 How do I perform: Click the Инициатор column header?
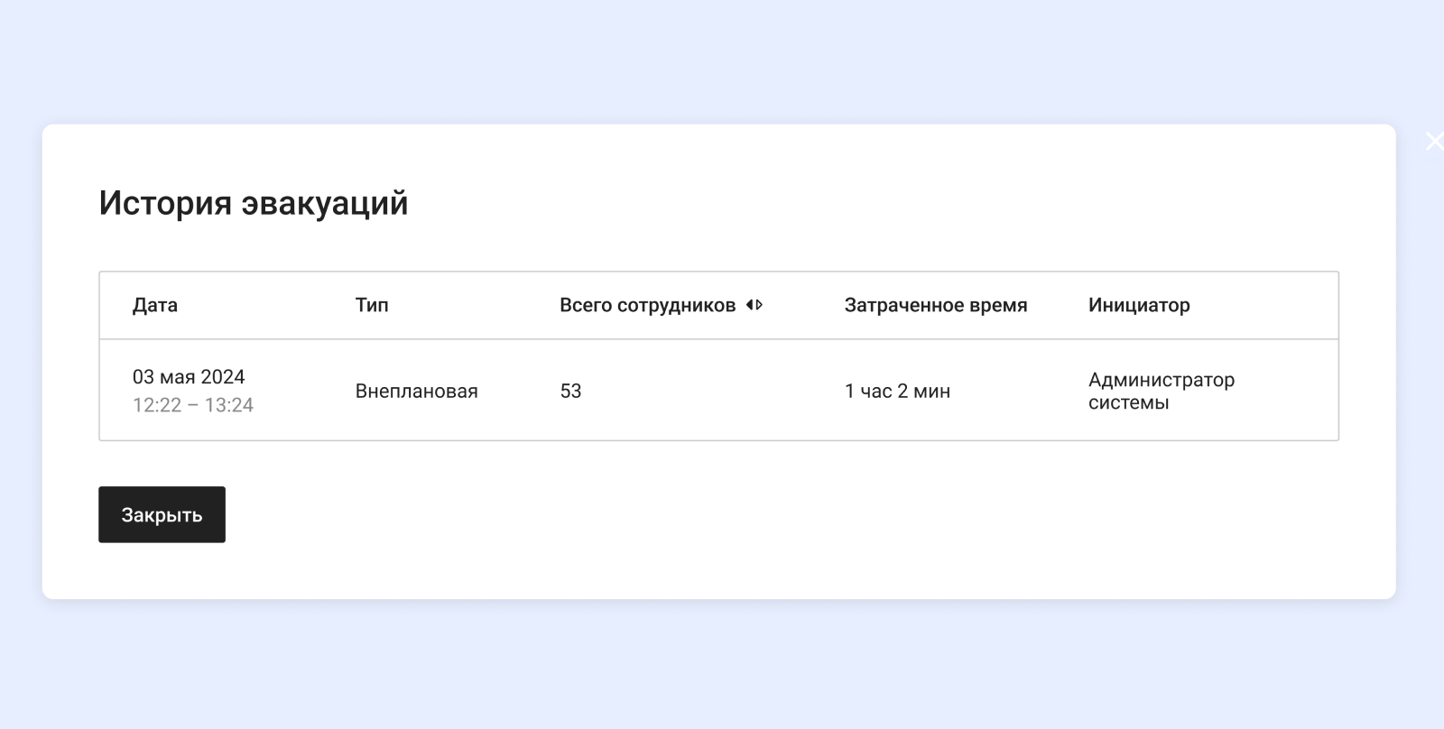click(1139, 305)
